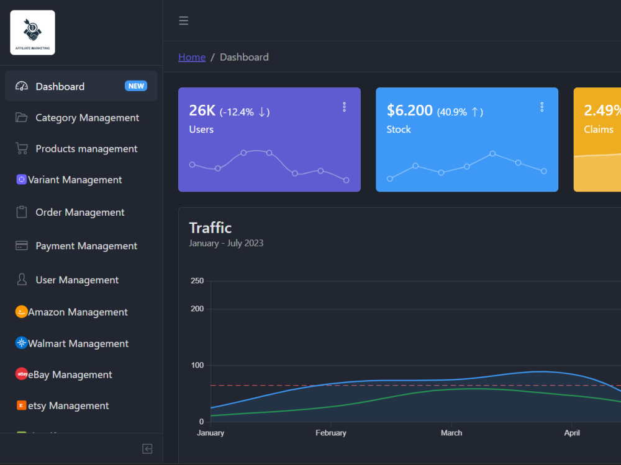Click the User Management person icon
621x465 pixels.
coord(21,279)
